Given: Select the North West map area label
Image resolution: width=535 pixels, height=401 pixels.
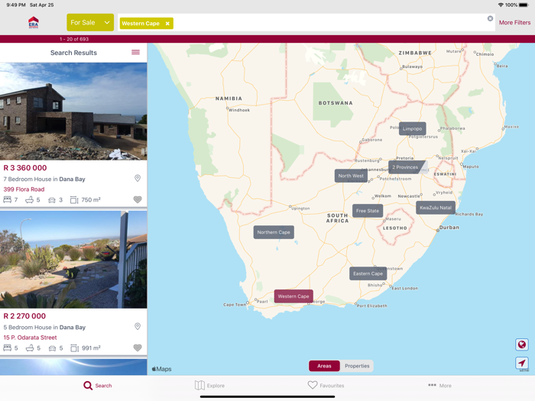Looking at the screenshot, I should (x=351, y=176).
